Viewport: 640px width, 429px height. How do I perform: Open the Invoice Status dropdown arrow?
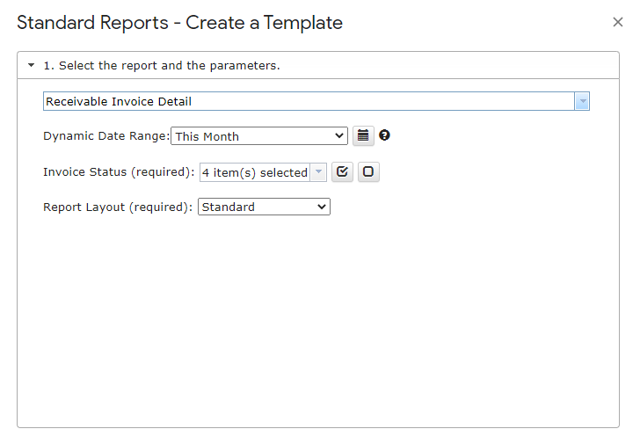tap(318, 172)
